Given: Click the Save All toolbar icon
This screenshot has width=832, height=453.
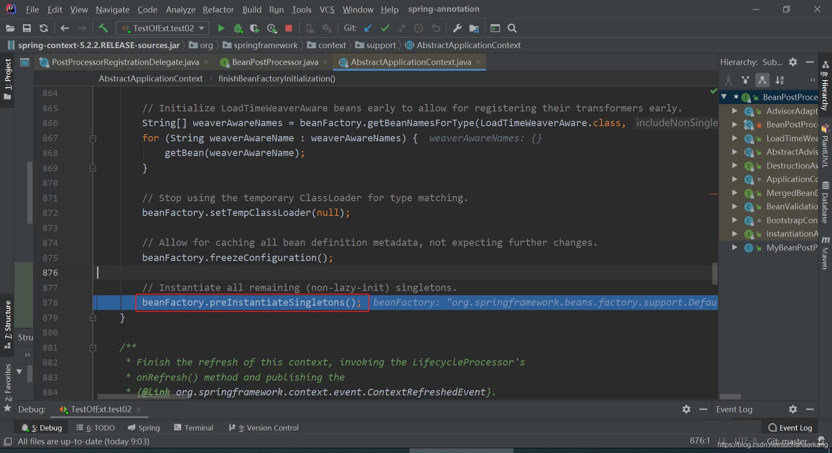Looking at the screenshot, I should (27, 28).
